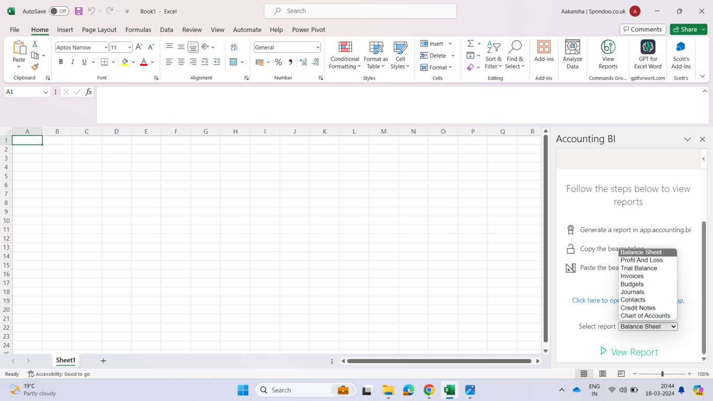Viewport: 713px width, 401px height.
Task: Open the Data ribbon tab
Action: (167, 30)
